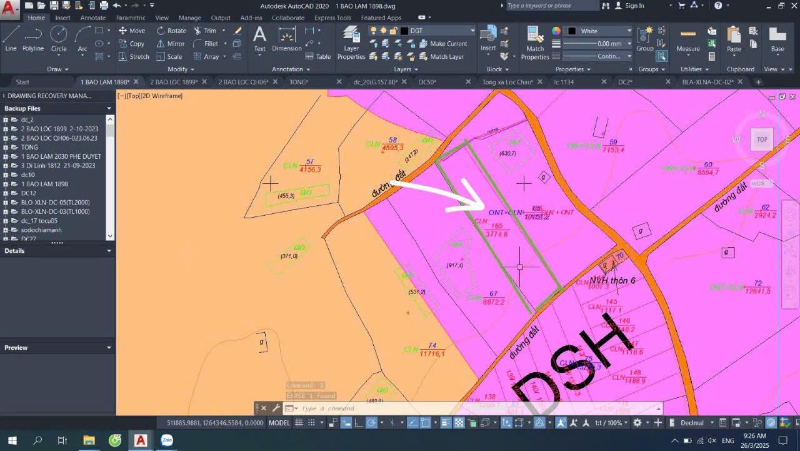The height and width of the screenshot is (451, 800).
Task: Choose the Stretch modify tool
Action: click(x=134, y=56)
